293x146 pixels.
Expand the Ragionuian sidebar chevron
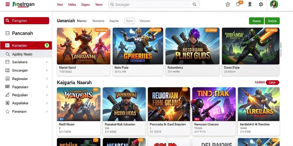tap(47, 79)
